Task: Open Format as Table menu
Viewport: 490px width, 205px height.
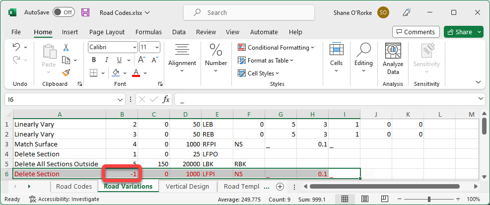Action: pos(266,61)
